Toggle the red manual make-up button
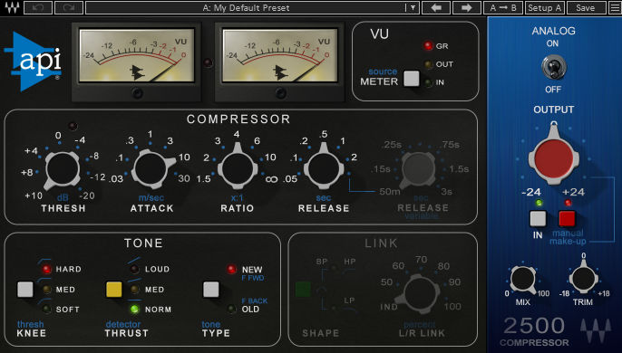This screenshot has height=353, width=622. [x=567, y=218]
